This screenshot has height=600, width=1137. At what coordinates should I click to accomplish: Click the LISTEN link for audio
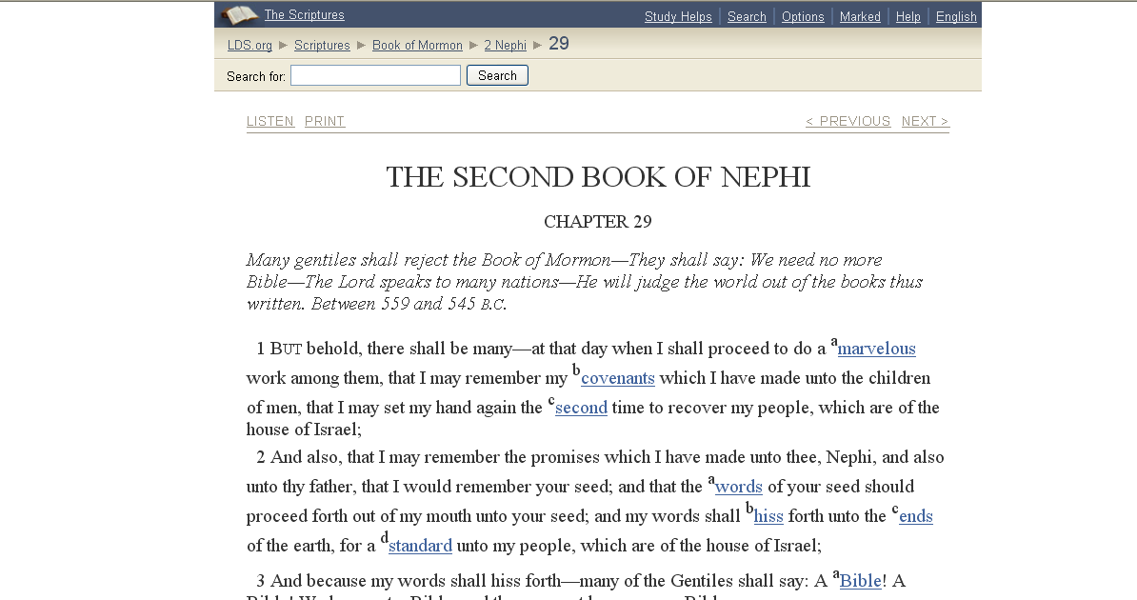269,121
